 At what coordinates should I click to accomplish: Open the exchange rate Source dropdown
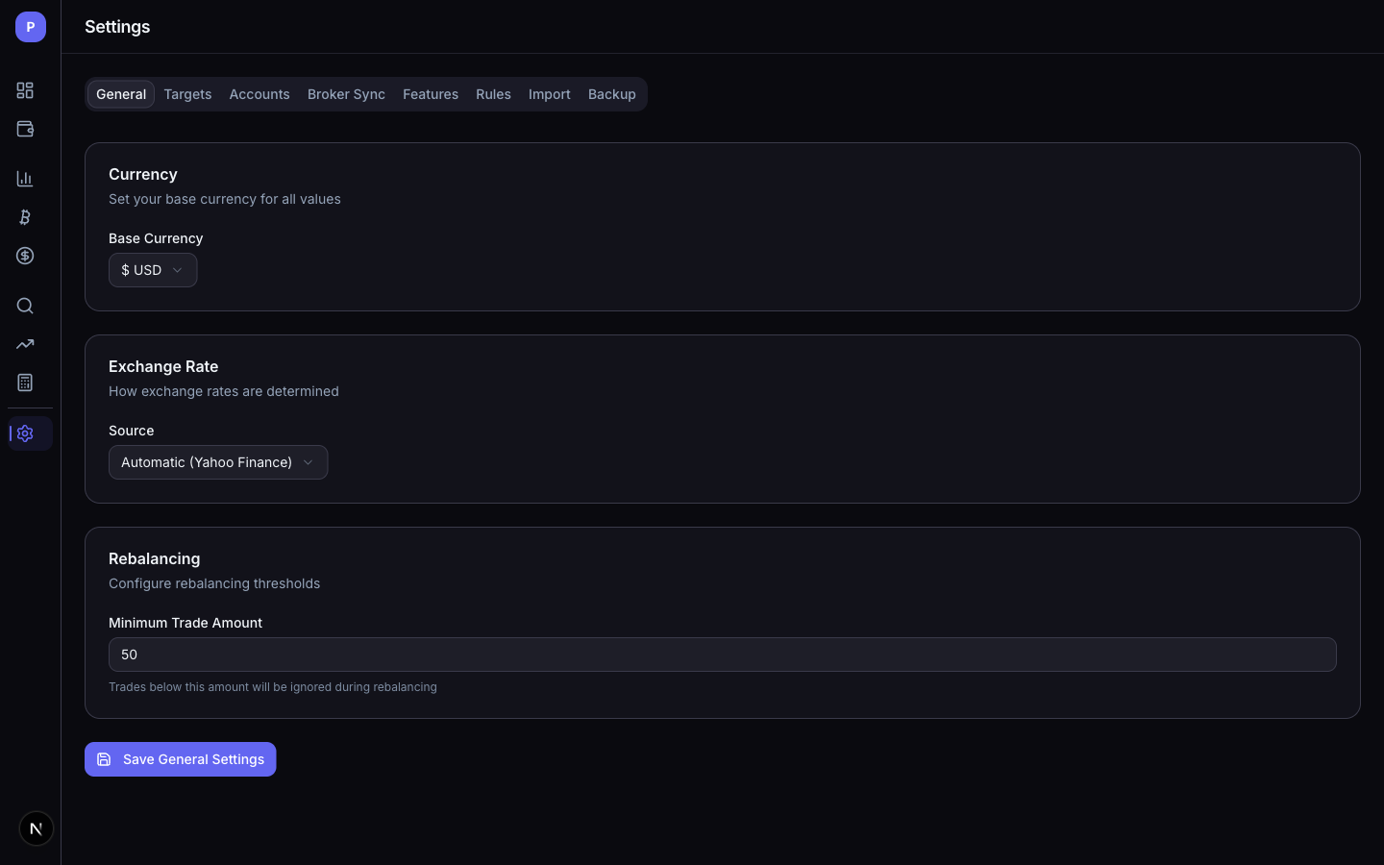[x=218, y=462]
